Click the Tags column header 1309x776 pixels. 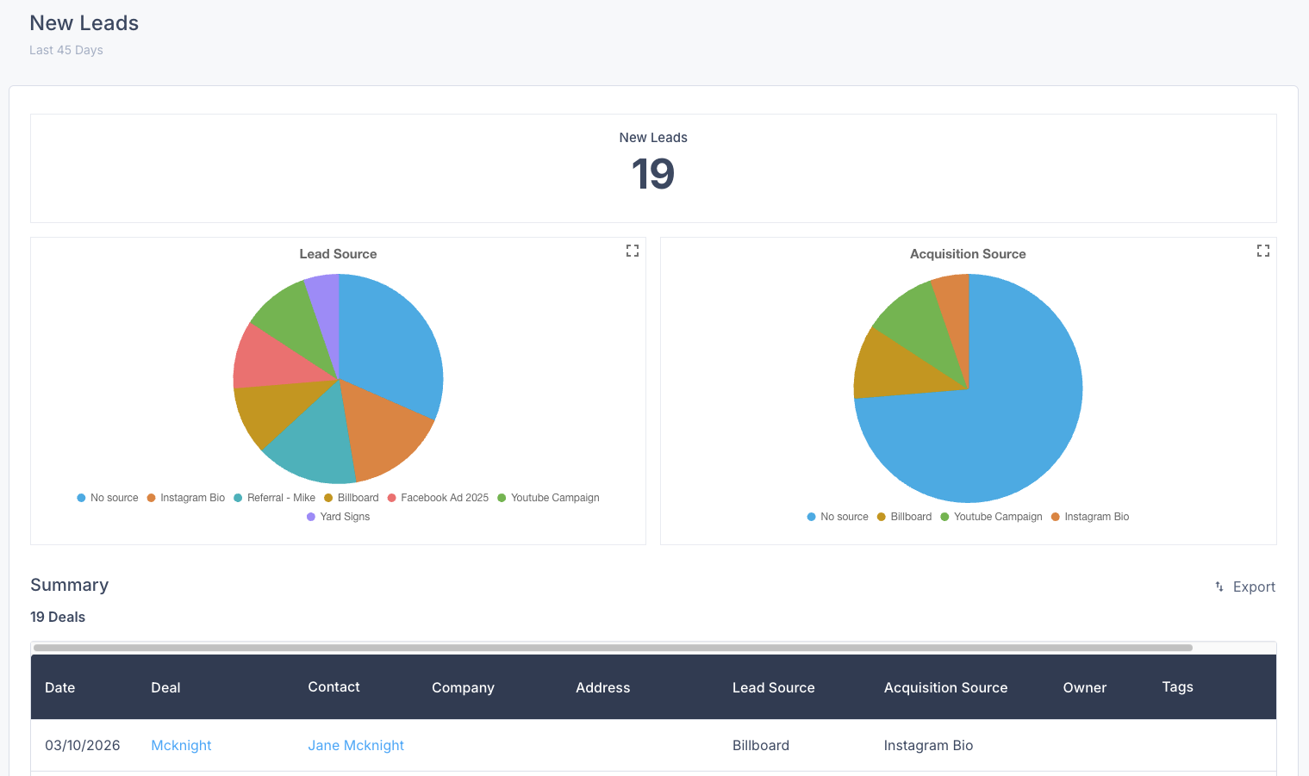[1177, 687]
